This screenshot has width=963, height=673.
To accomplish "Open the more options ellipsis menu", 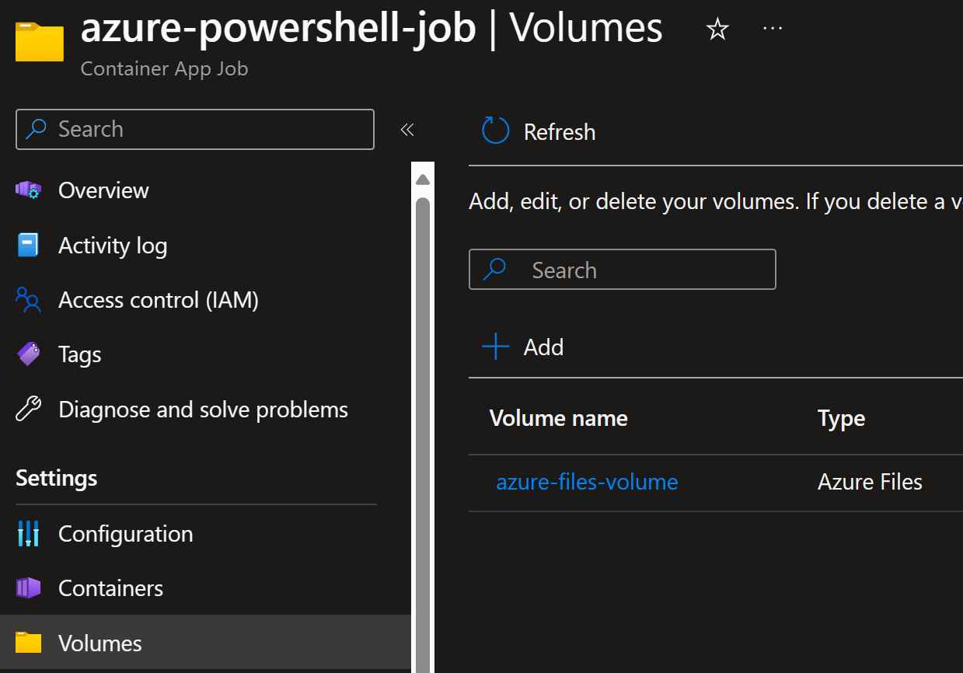I will (773, 28).
